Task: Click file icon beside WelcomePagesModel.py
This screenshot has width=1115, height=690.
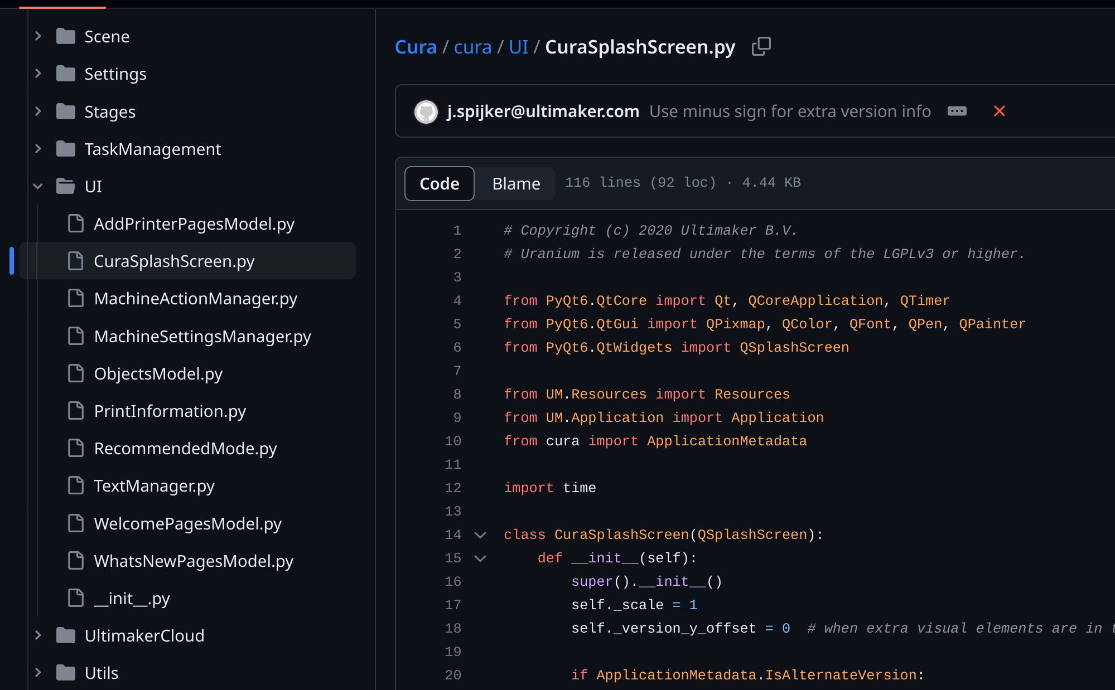Action: (x=75, y=523)
